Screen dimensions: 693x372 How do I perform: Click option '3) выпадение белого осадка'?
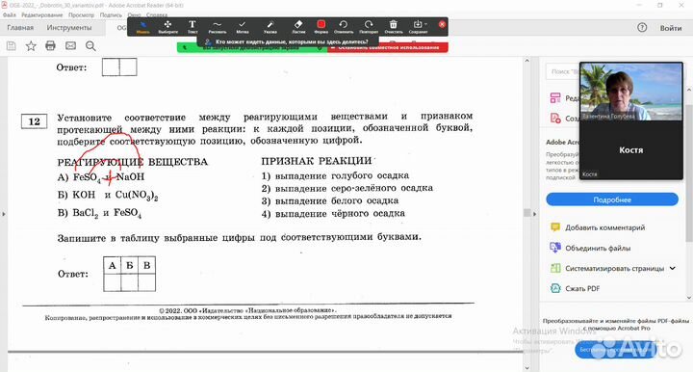coord(330,200)
